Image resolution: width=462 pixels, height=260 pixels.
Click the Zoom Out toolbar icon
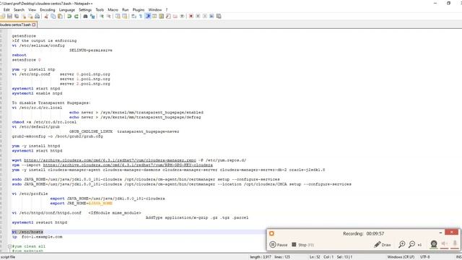pos(109,16)
